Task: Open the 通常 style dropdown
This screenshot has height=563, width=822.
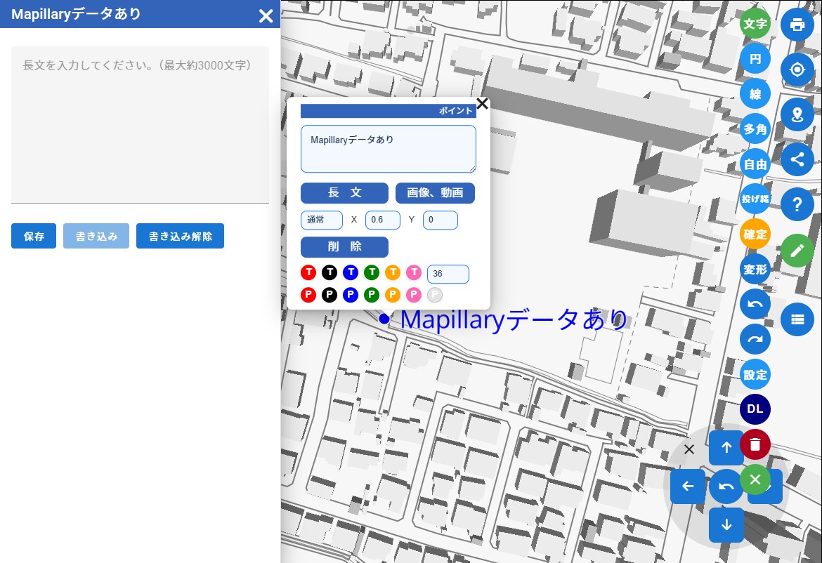Action: (322, 220)
